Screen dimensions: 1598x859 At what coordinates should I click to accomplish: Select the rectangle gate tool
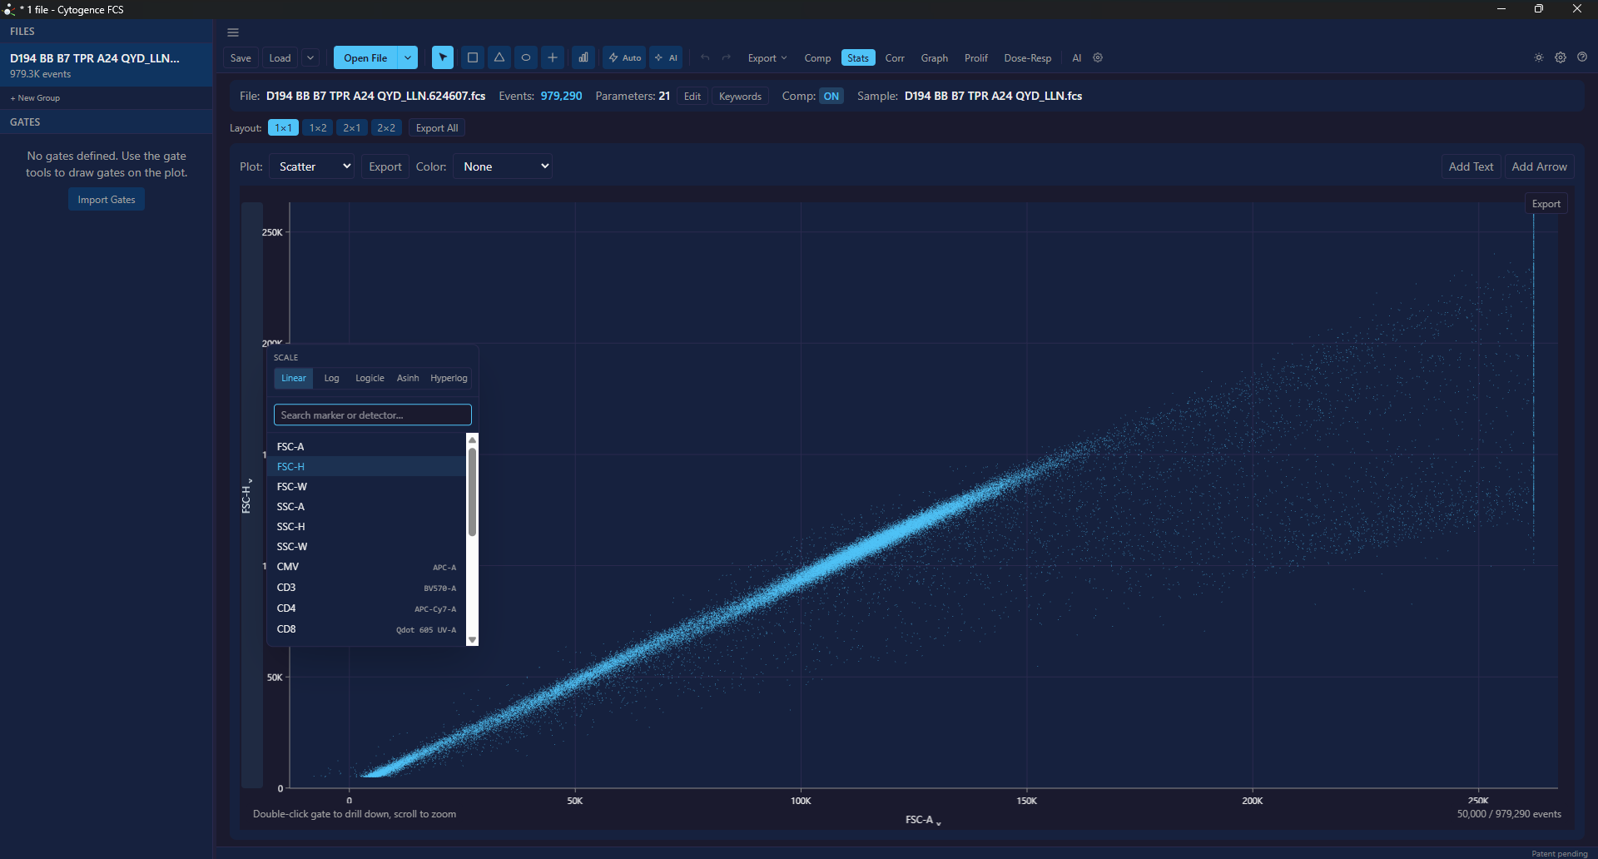coord(473,57)
